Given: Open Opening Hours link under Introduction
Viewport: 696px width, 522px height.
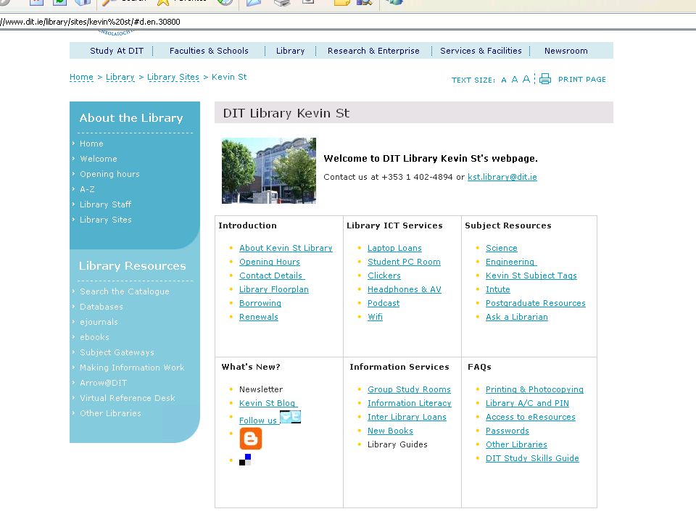Looking at the screenshot, I should (270, 262).
